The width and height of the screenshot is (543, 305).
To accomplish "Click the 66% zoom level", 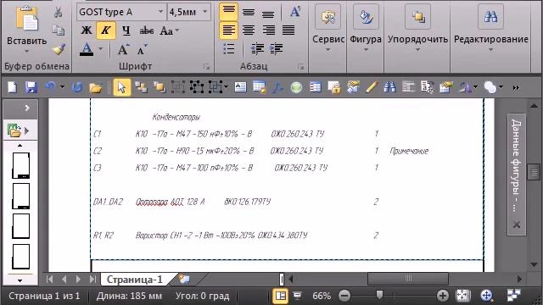I will point(322,296).
